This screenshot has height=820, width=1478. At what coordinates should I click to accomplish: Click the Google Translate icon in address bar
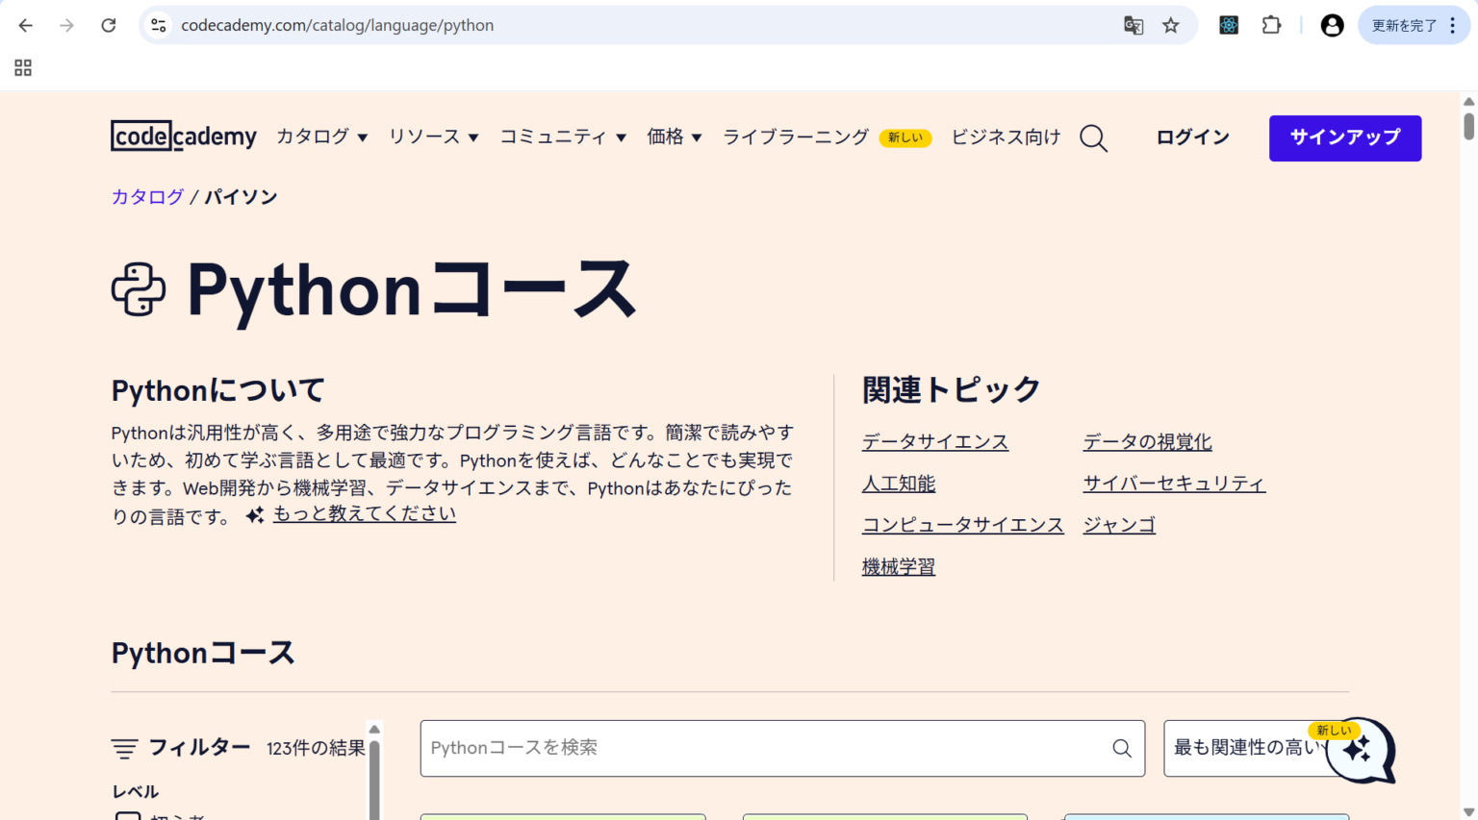click(x=1134, y=26)
